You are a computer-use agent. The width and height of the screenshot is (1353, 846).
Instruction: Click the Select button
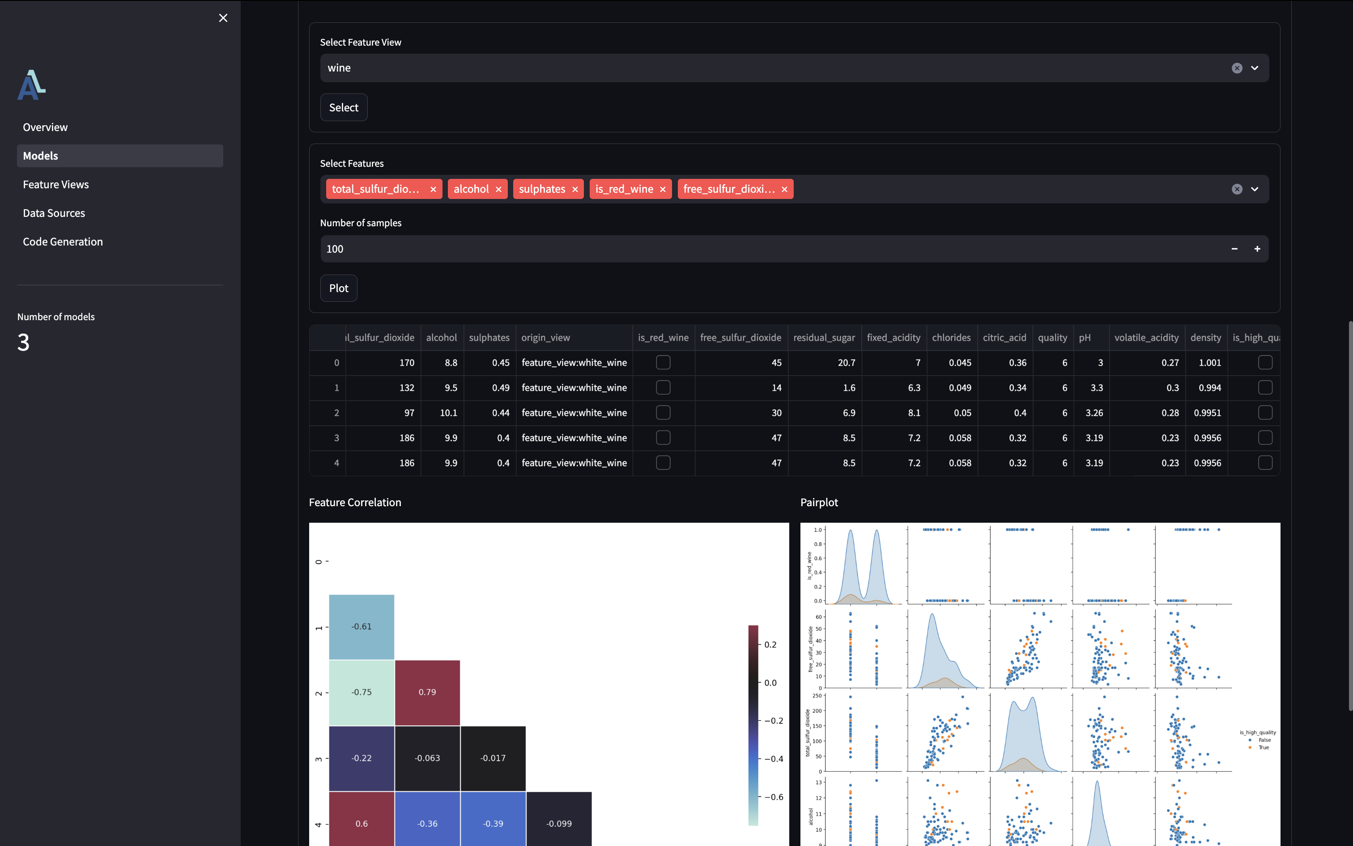tap(343, 107)
